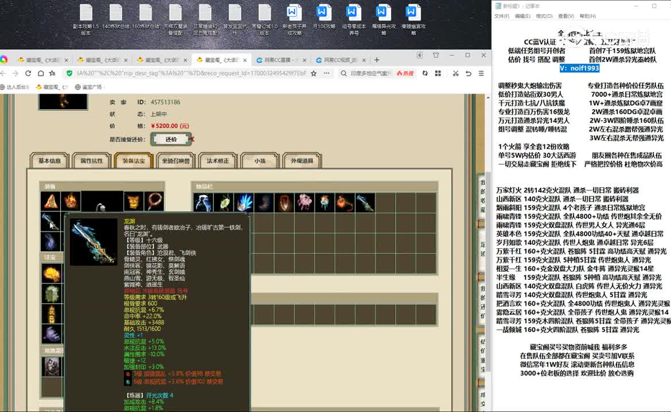Click the green ring inventory item
671x412 pixels.
click(x=224, y=203)
